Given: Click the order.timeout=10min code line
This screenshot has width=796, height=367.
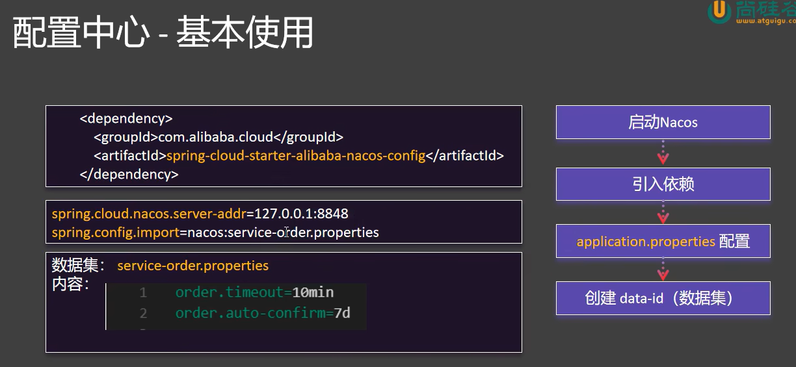Looking at the screenshot, I should click(x=254, y=292).
